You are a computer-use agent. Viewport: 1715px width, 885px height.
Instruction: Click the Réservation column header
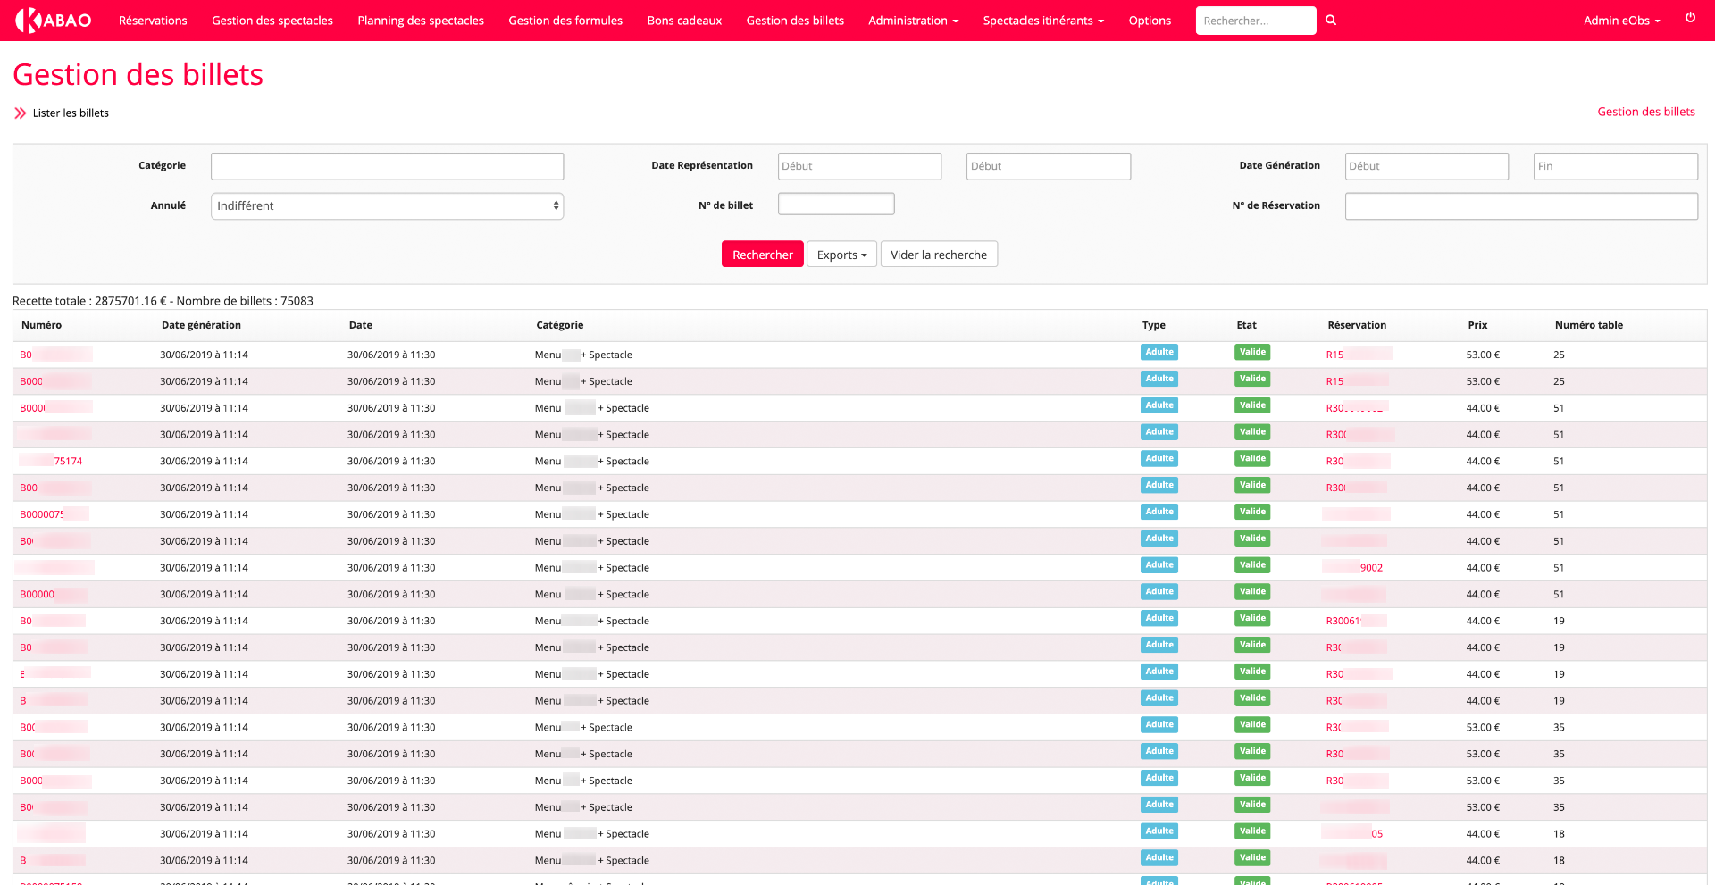[x=1357, y=325]
